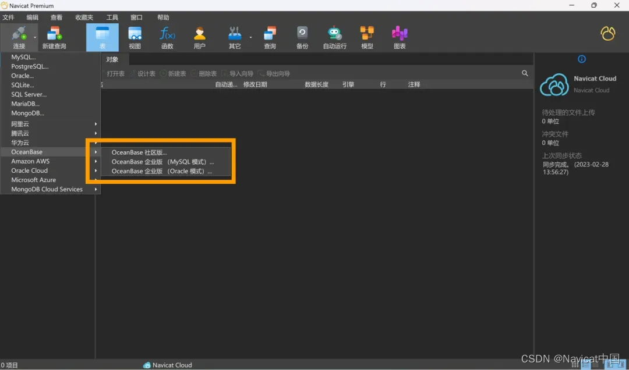Select OceanBase 社区版... from the submenu

tap(165, 152)
